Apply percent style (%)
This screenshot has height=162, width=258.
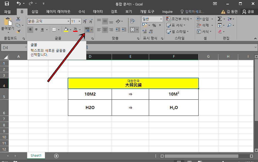pyautogui.click(x=154, y=25)
